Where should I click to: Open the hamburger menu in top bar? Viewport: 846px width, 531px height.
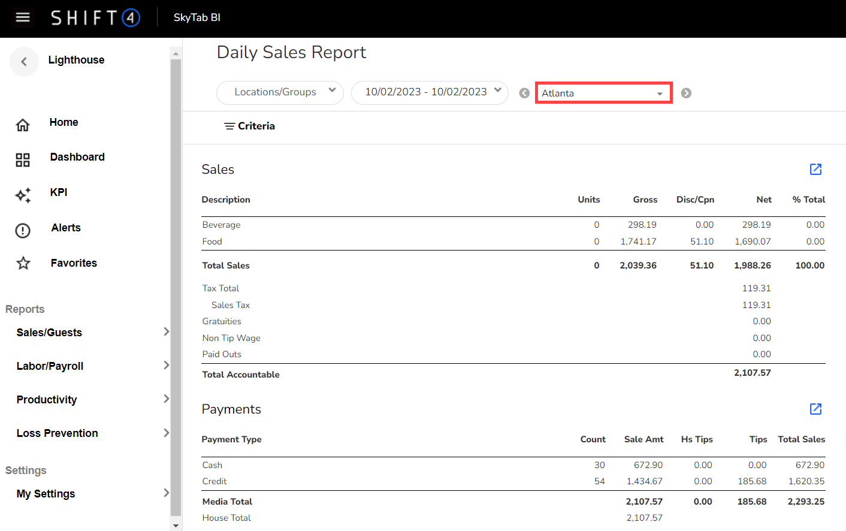tap(23, 17)
